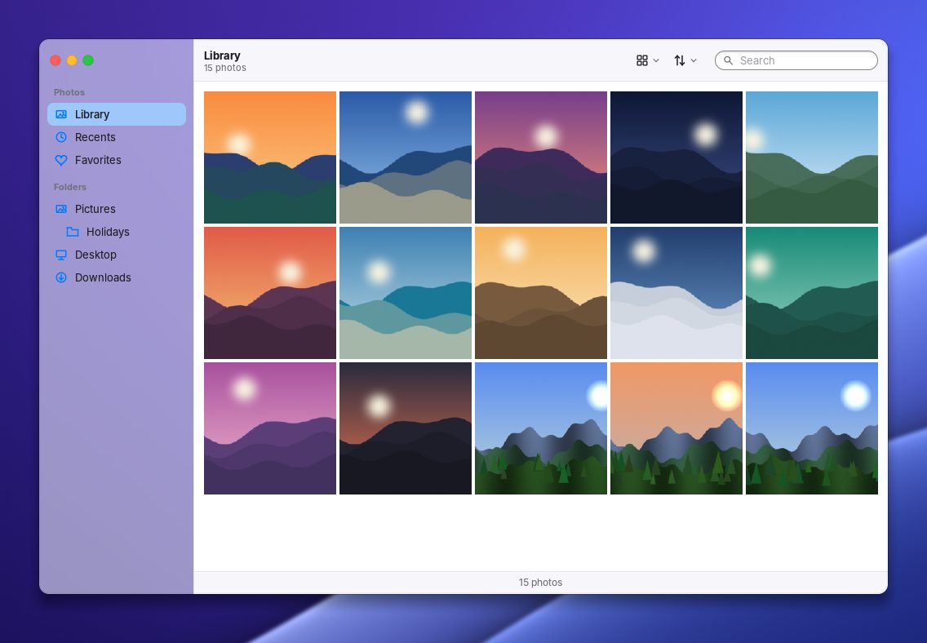Open the blue-sky photo with beige dunes
The image size is (927, 643).
(x=406, y=157)
